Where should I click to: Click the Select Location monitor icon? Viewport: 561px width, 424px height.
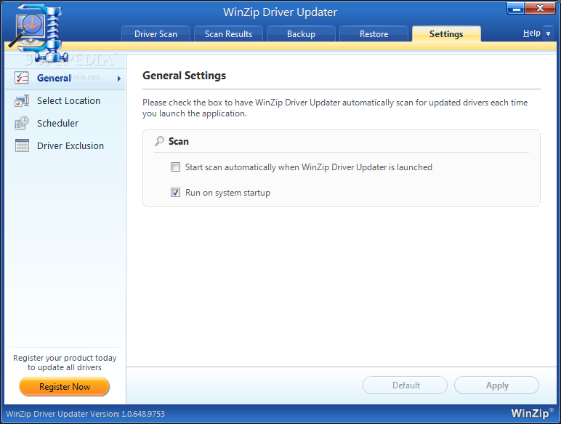[x=22, y=101]
